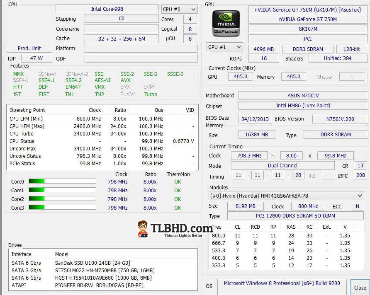Screen dimensions: 370x295
Task: Select the Uncore Max row
Action: coord(102,149)
